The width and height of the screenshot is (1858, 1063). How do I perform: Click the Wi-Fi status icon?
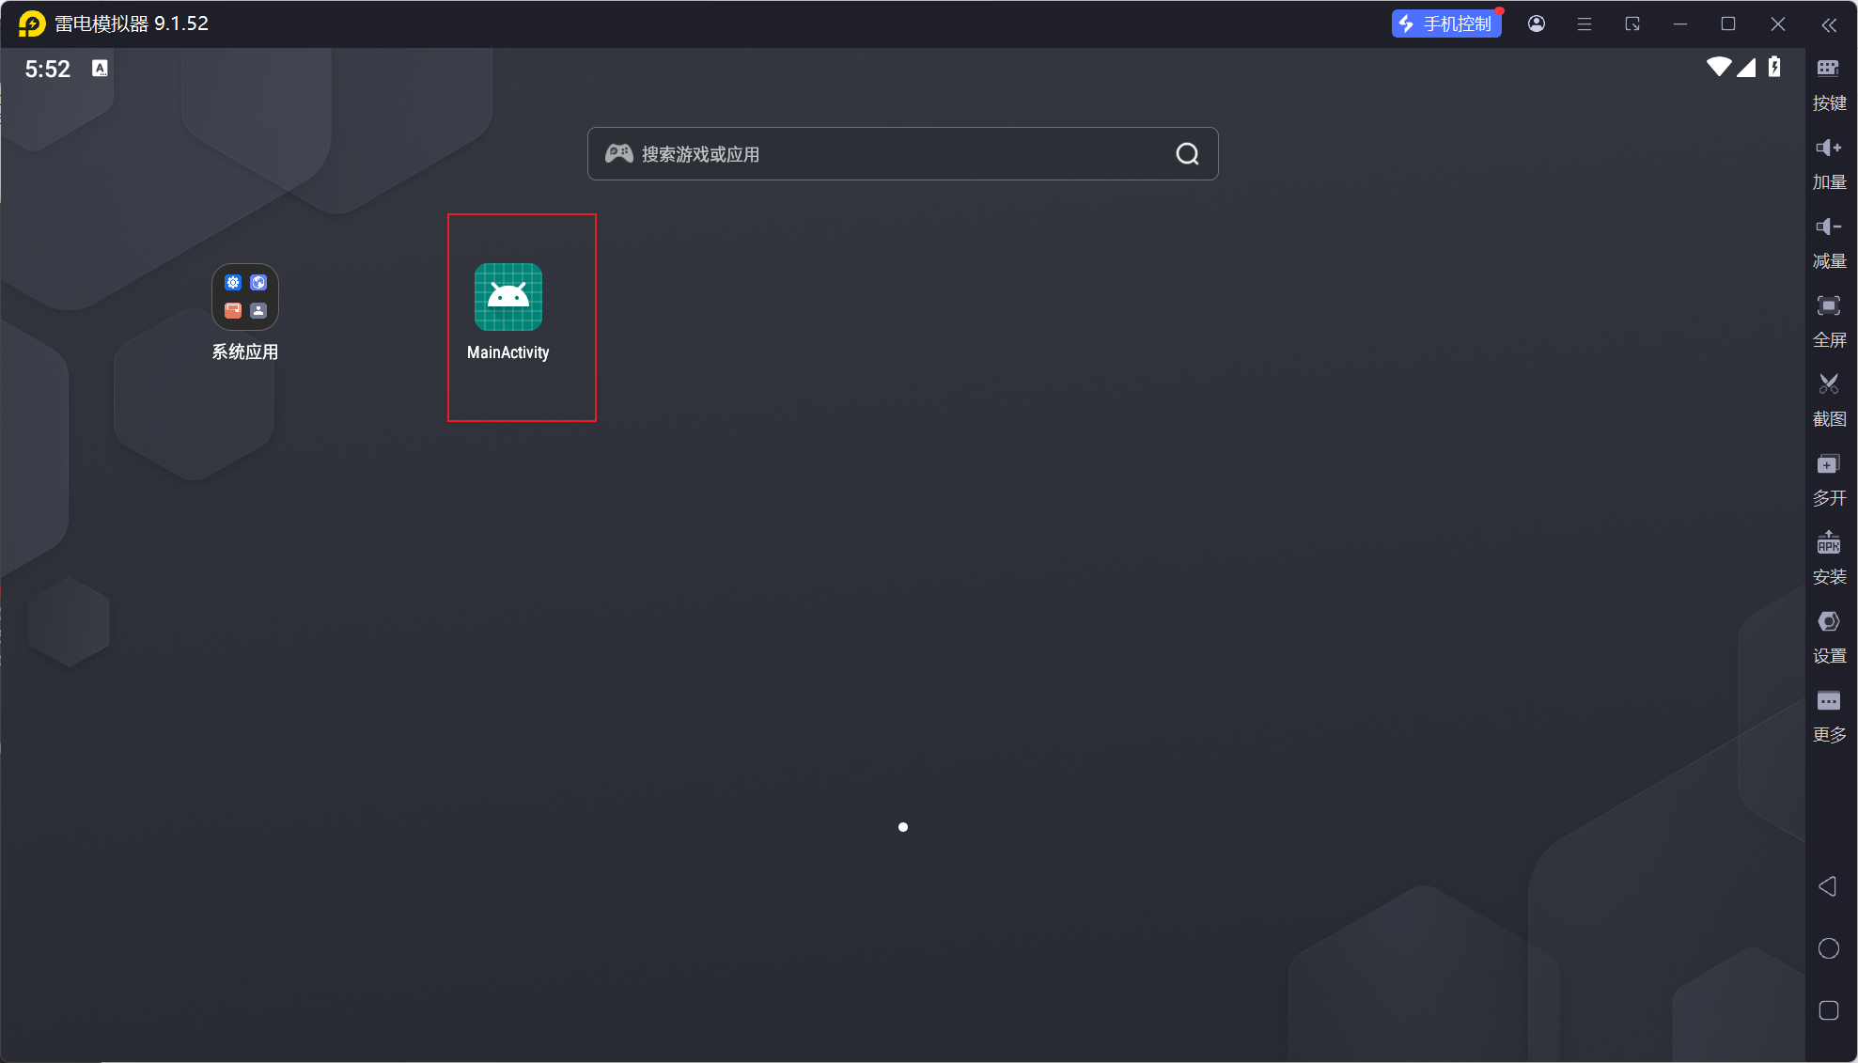(x=1719, y=67)
